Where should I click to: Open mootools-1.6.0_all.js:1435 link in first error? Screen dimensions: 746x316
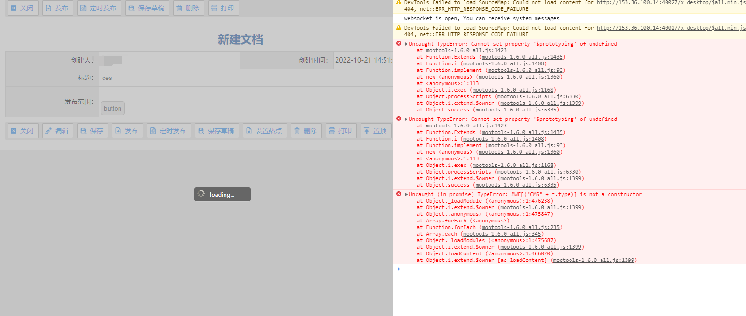pyautogui.click(x=522, y=57)
